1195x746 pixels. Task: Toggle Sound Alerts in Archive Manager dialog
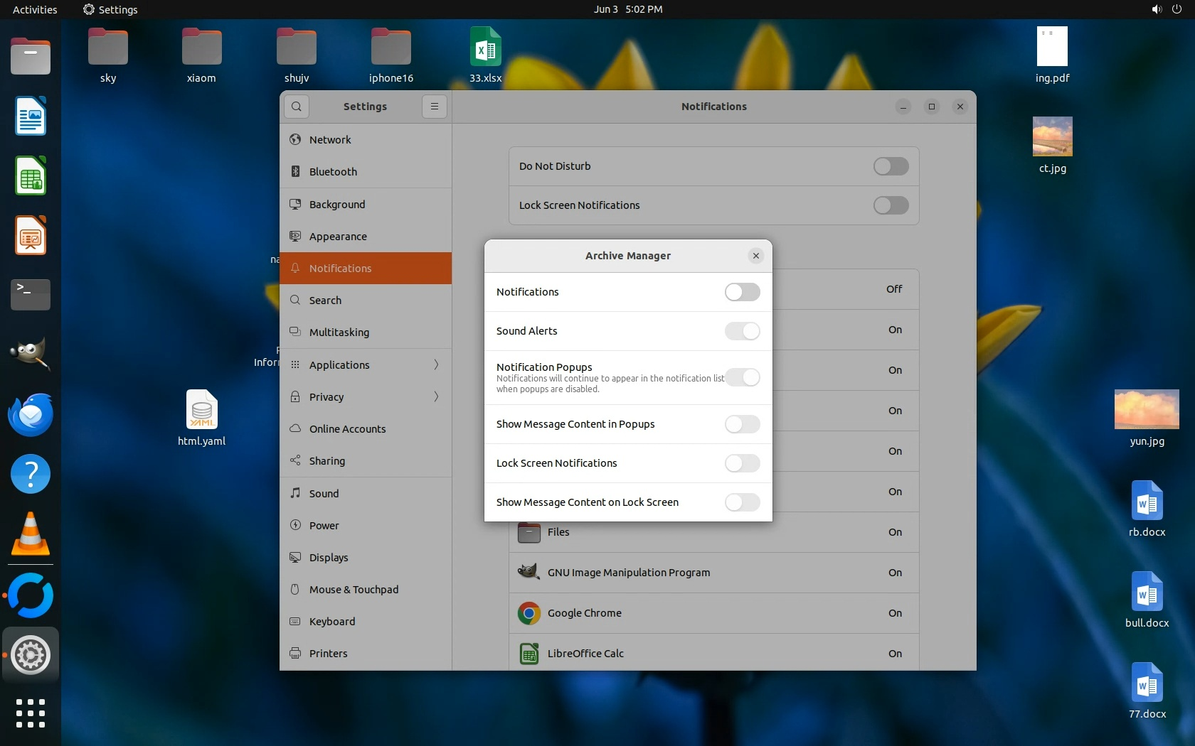[742, 331]
